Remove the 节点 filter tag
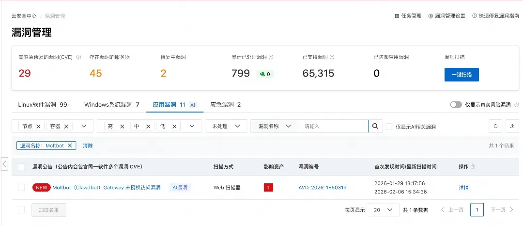The width and height of the screenshot is (523, 226). pos(38,126)
